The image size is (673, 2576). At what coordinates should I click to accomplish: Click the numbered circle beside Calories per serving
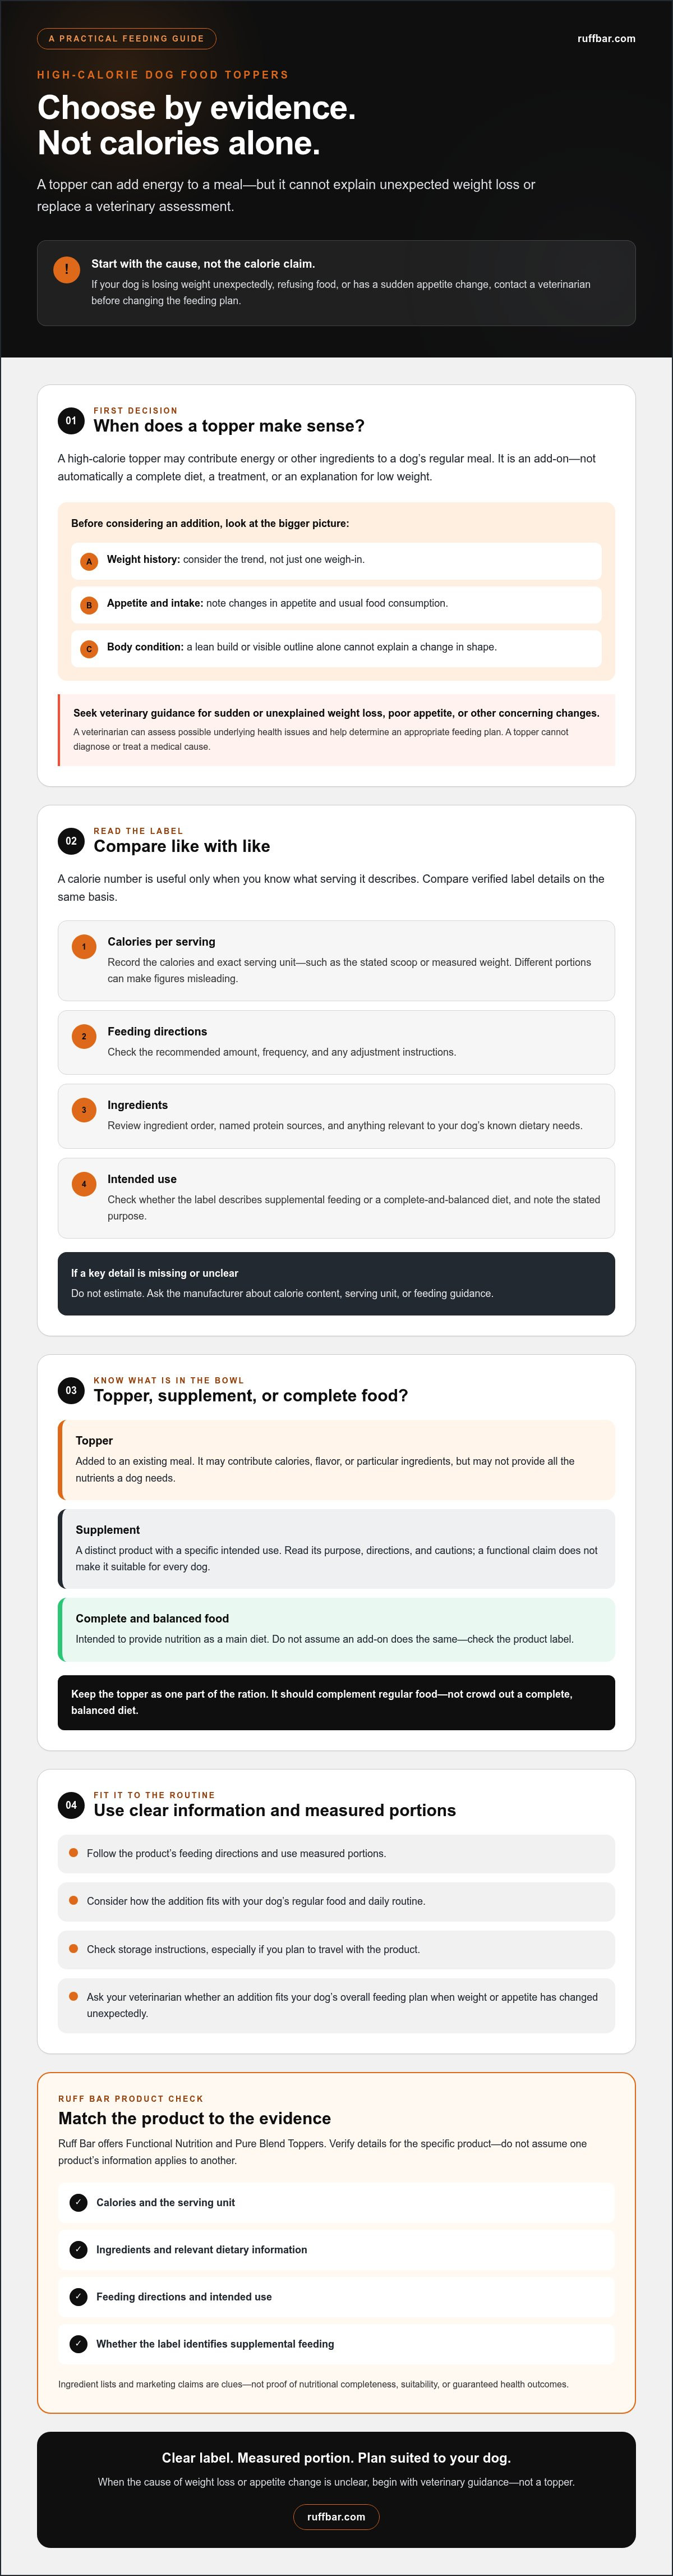pyautogui.click(x=84, y=946)
